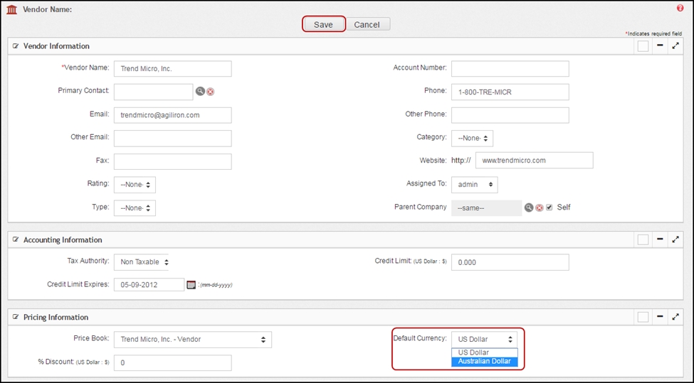694x383 pixels.
Task: Click the Vendor Information section title
Action: (x=56, y=46)
